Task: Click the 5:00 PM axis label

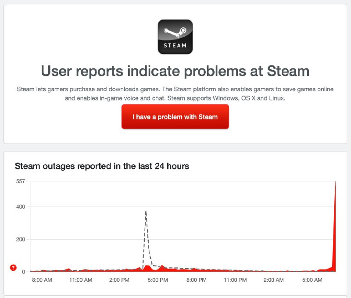Action: click(x=158, y=279)
